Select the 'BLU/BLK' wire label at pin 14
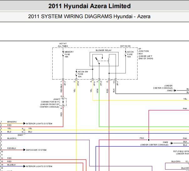 click(x=12, y=165)
